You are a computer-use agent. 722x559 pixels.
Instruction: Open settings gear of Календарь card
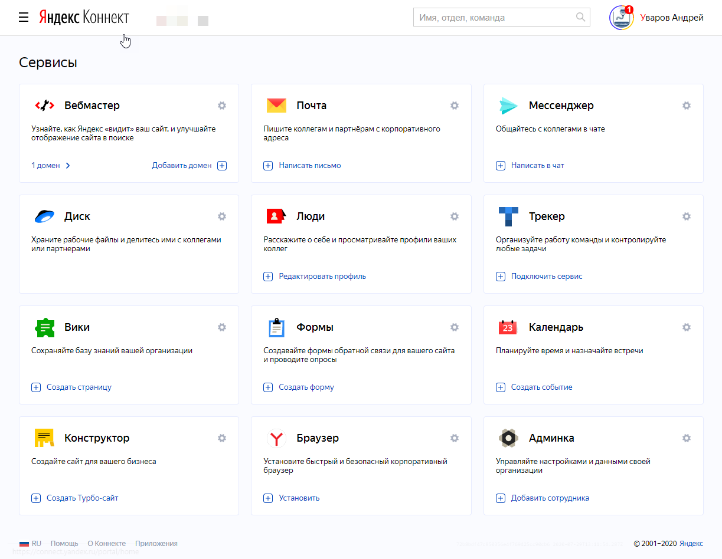coord(687,327)
